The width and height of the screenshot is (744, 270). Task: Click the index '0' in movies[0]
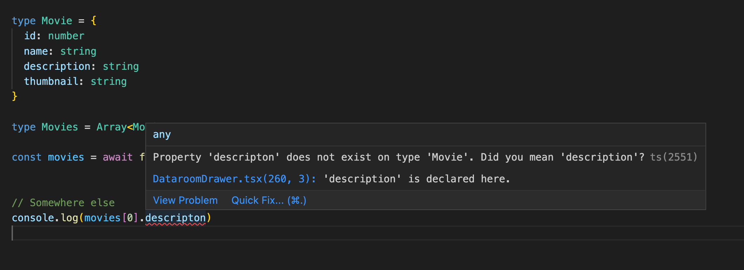pos(130,218)
